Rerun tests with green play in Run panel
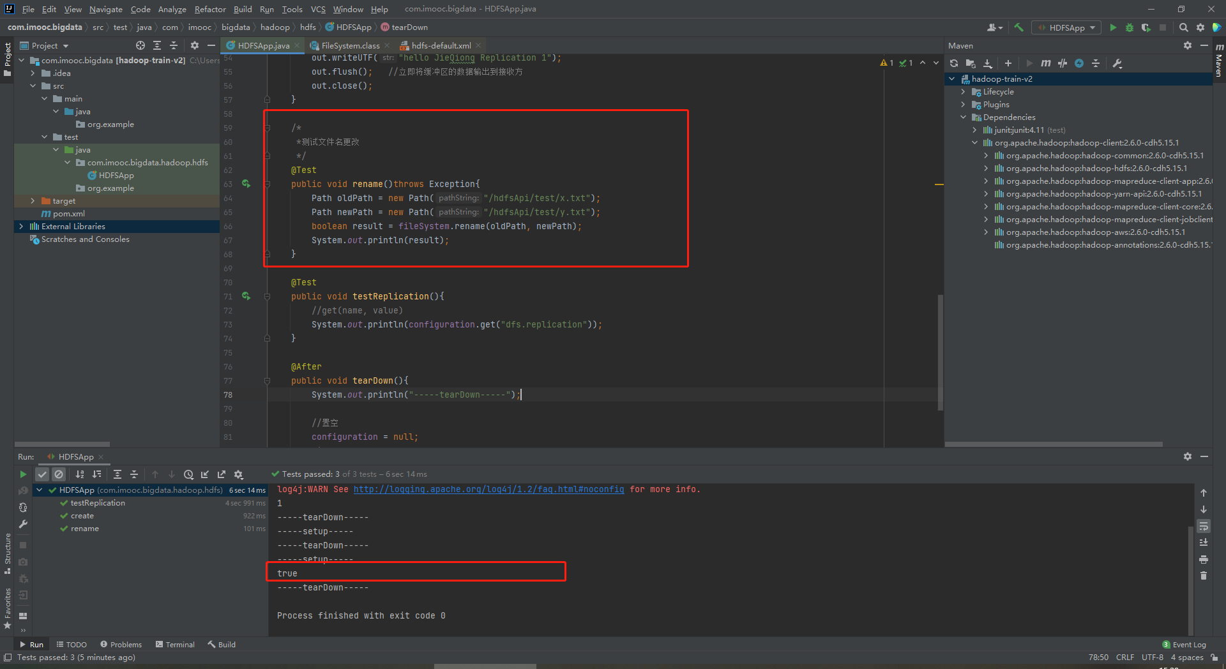Image resolution: width=1226 pixels, height=669 pixels. coord(23,474)
